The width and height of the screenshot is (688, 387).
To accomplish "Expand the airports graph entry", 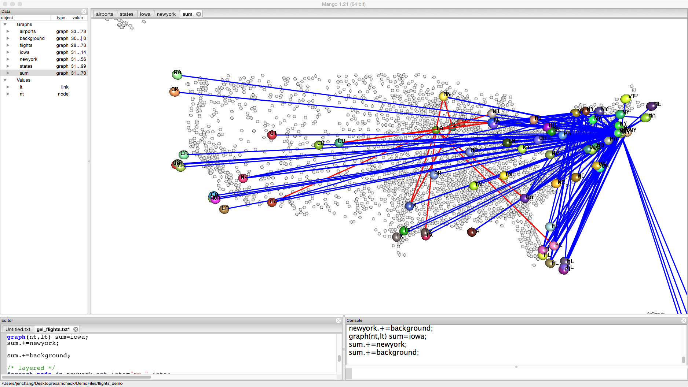I will click(8, 31).
